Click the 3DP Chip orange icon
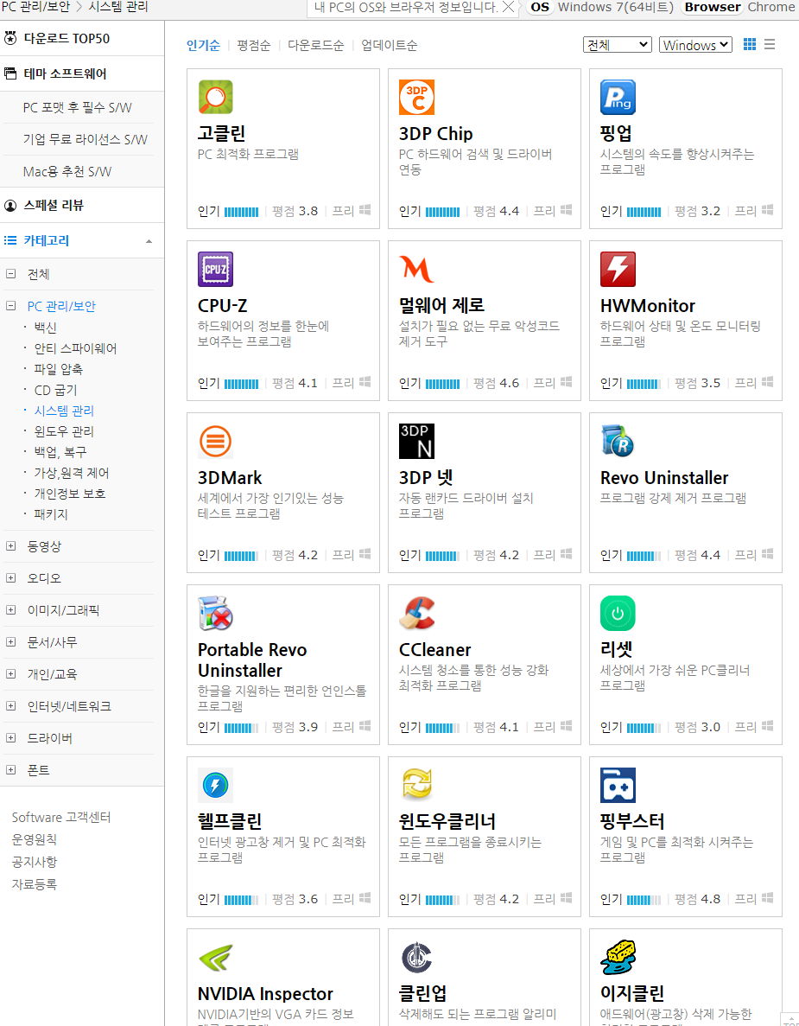The width and height of the screenshot is (799, 1026). [x=416, y=97]
